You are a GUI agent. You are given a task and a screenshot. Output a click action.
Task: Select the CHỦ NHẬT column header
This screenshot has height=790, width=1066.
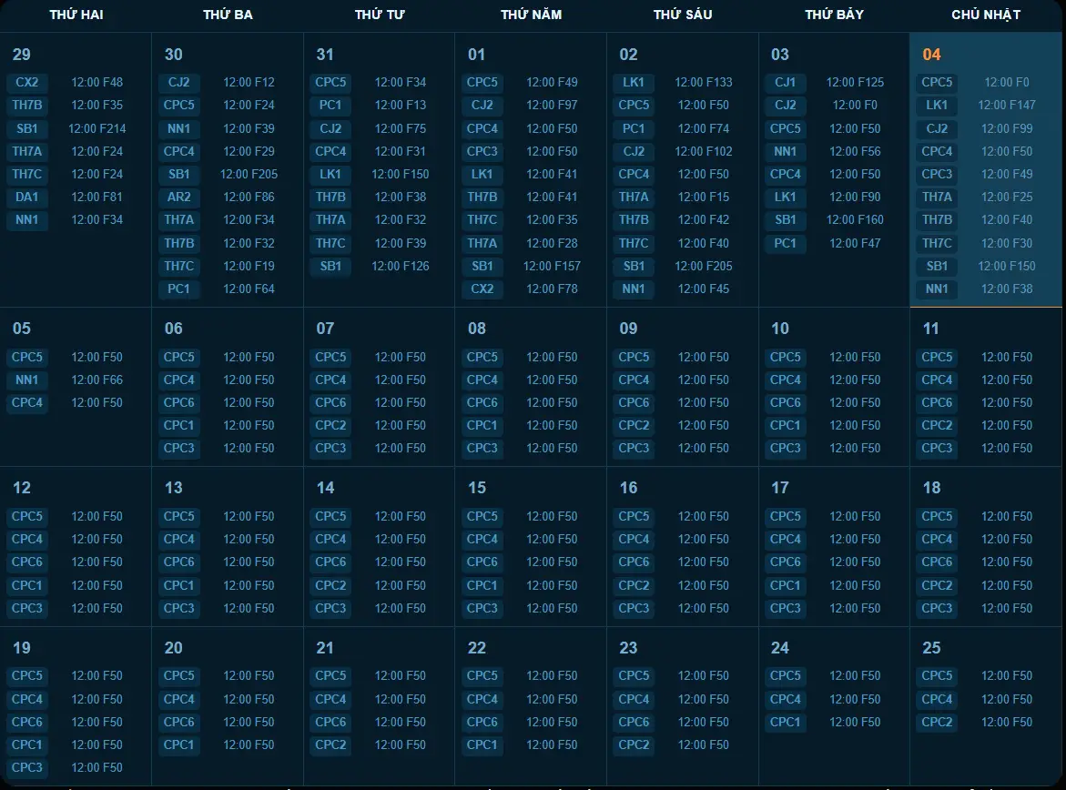point(986,15)
